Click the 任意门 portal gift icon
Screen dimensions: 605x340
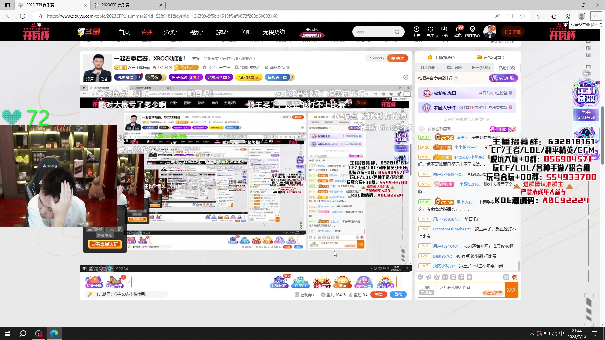click(x=300, y=281)
